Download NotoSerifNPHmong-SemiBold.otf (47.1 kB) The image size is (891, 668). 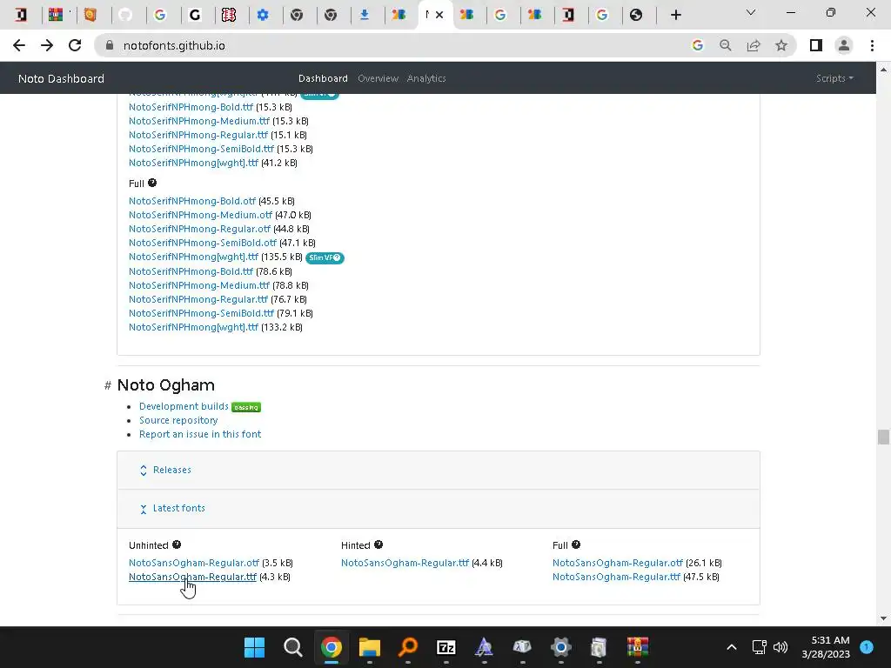(202, 243)
